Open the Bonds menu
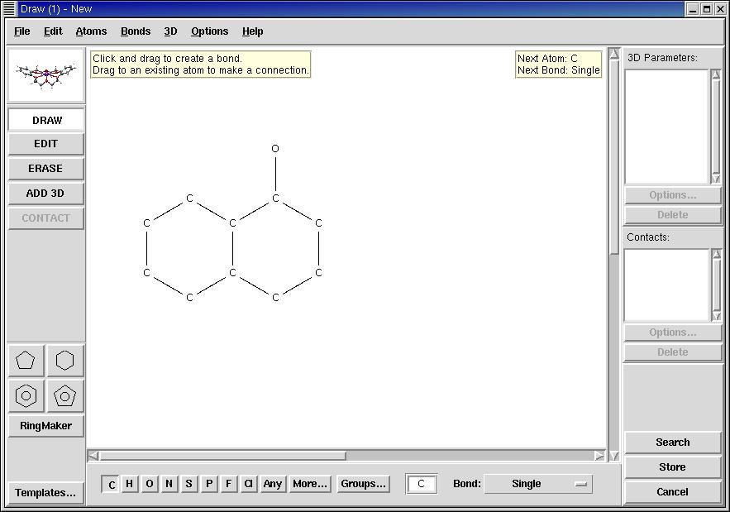The image size is (730, 512). tap(136, 31)
